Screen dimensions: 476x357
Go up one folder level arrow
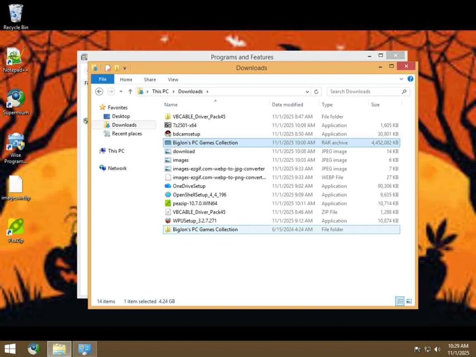point(130,91)
